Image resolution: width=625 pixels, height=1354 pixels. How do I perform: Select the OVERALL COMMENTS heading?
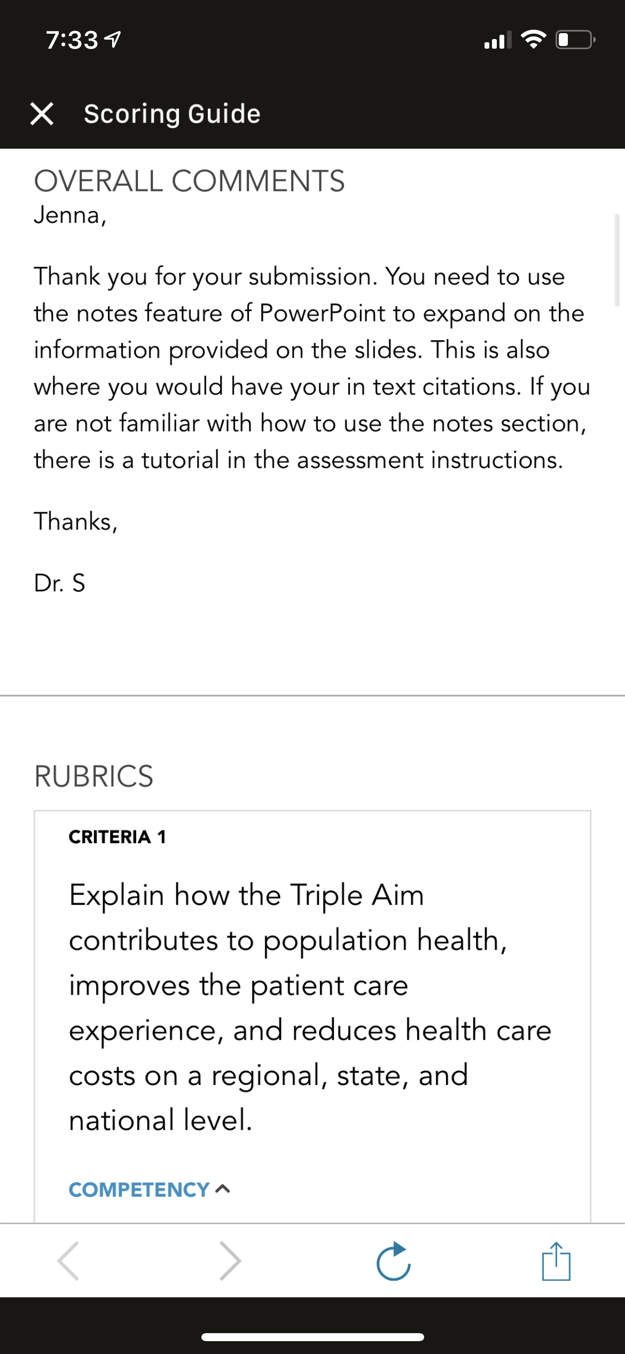189,181
